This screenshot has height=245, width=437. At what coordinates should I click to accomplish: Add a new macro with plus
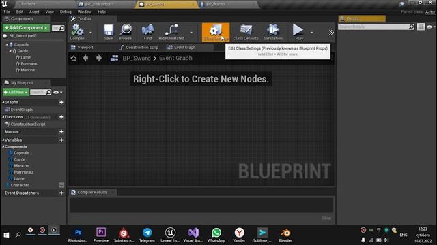[61, 131]
